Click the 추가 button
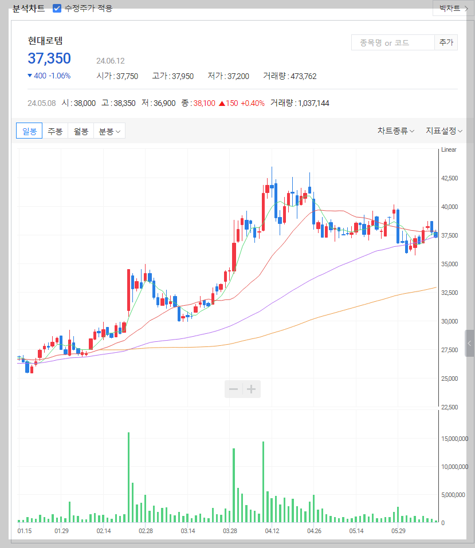Viewport: 475px width, 548px height. 446,42
